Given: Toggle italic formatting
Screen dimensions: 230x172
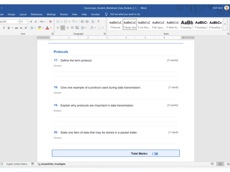Looking at the screenshot, I should click(x=4, y=28).
